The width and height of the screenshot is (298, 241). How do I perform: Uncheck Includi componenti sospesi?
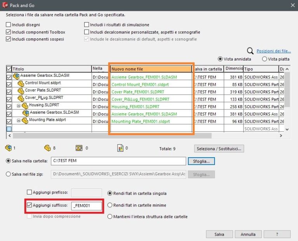coord(8,39)
